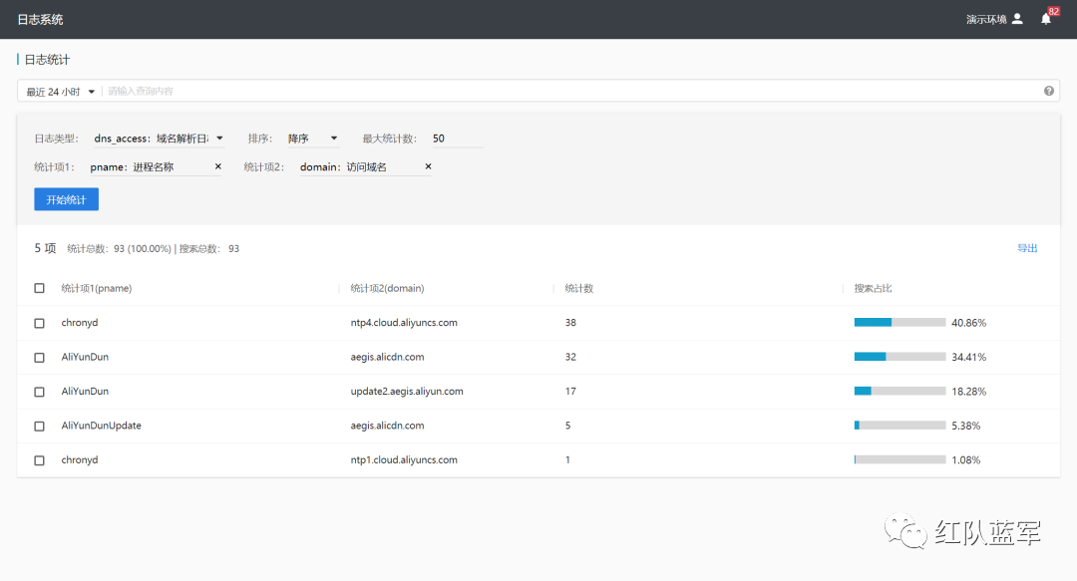
Task: Toggle the select-all checkbox in table header
Action: click(39, 288)
